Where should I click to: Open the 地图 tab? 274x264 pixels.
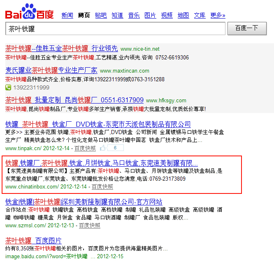(183, 15)
